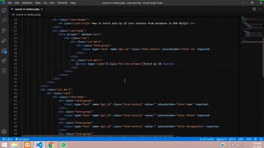Open the View menu
This screenshot has height=148, width=264.
(38, 3)
